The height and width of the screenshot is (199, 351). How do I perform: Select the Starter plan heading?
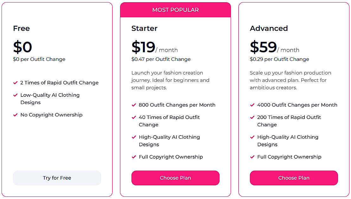click(x=144, y=28)
